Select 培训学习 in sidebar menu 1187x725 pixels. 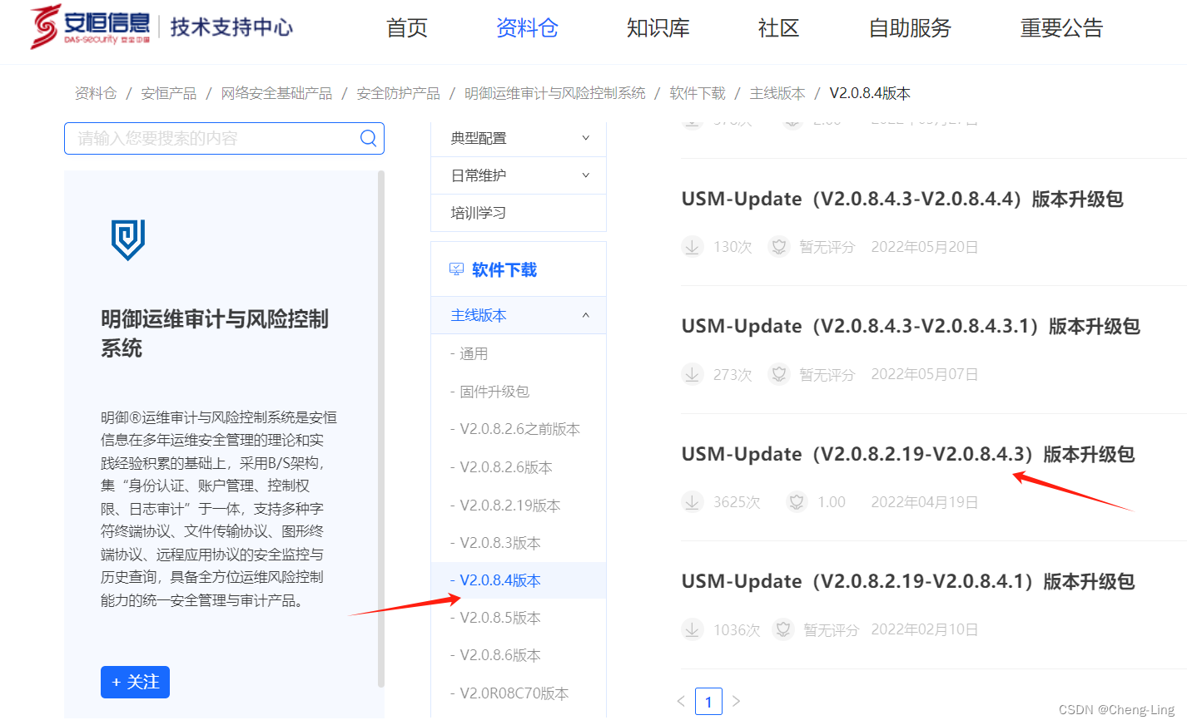tap(519, 213)
